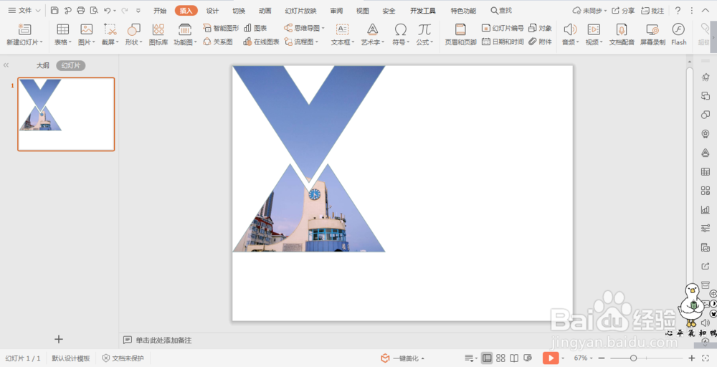Switch to Normal view in status bar

coord(487,358)
